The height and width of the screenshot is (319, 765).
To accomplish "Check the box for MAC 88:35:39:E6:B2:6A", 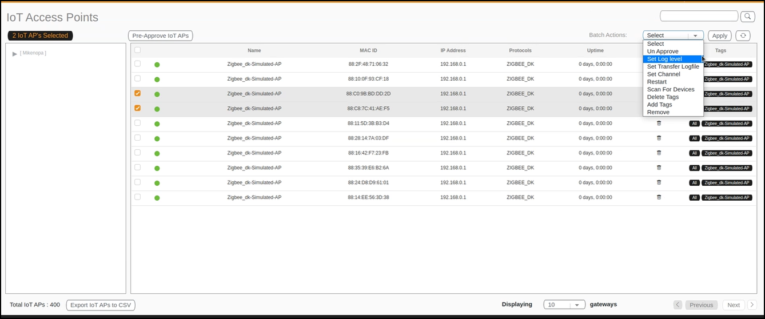I will click(137, 168).
